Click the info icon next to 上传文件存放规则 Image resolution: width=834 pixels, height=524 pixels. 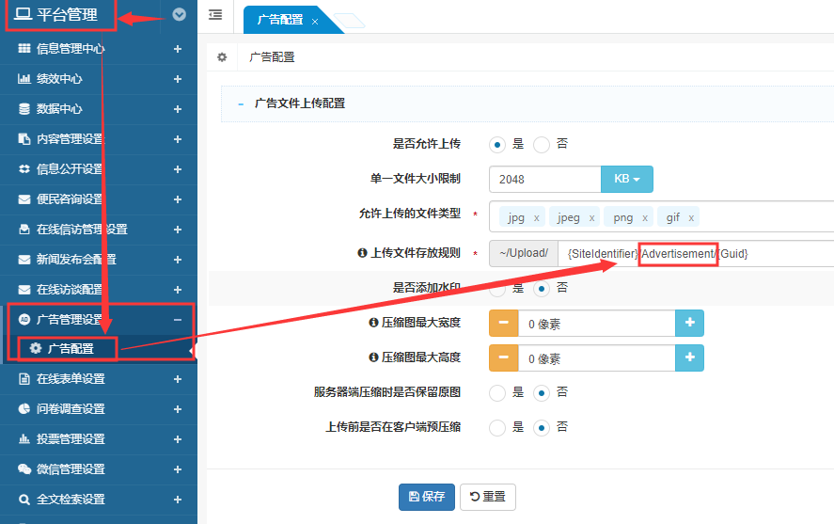click(362, 253)
